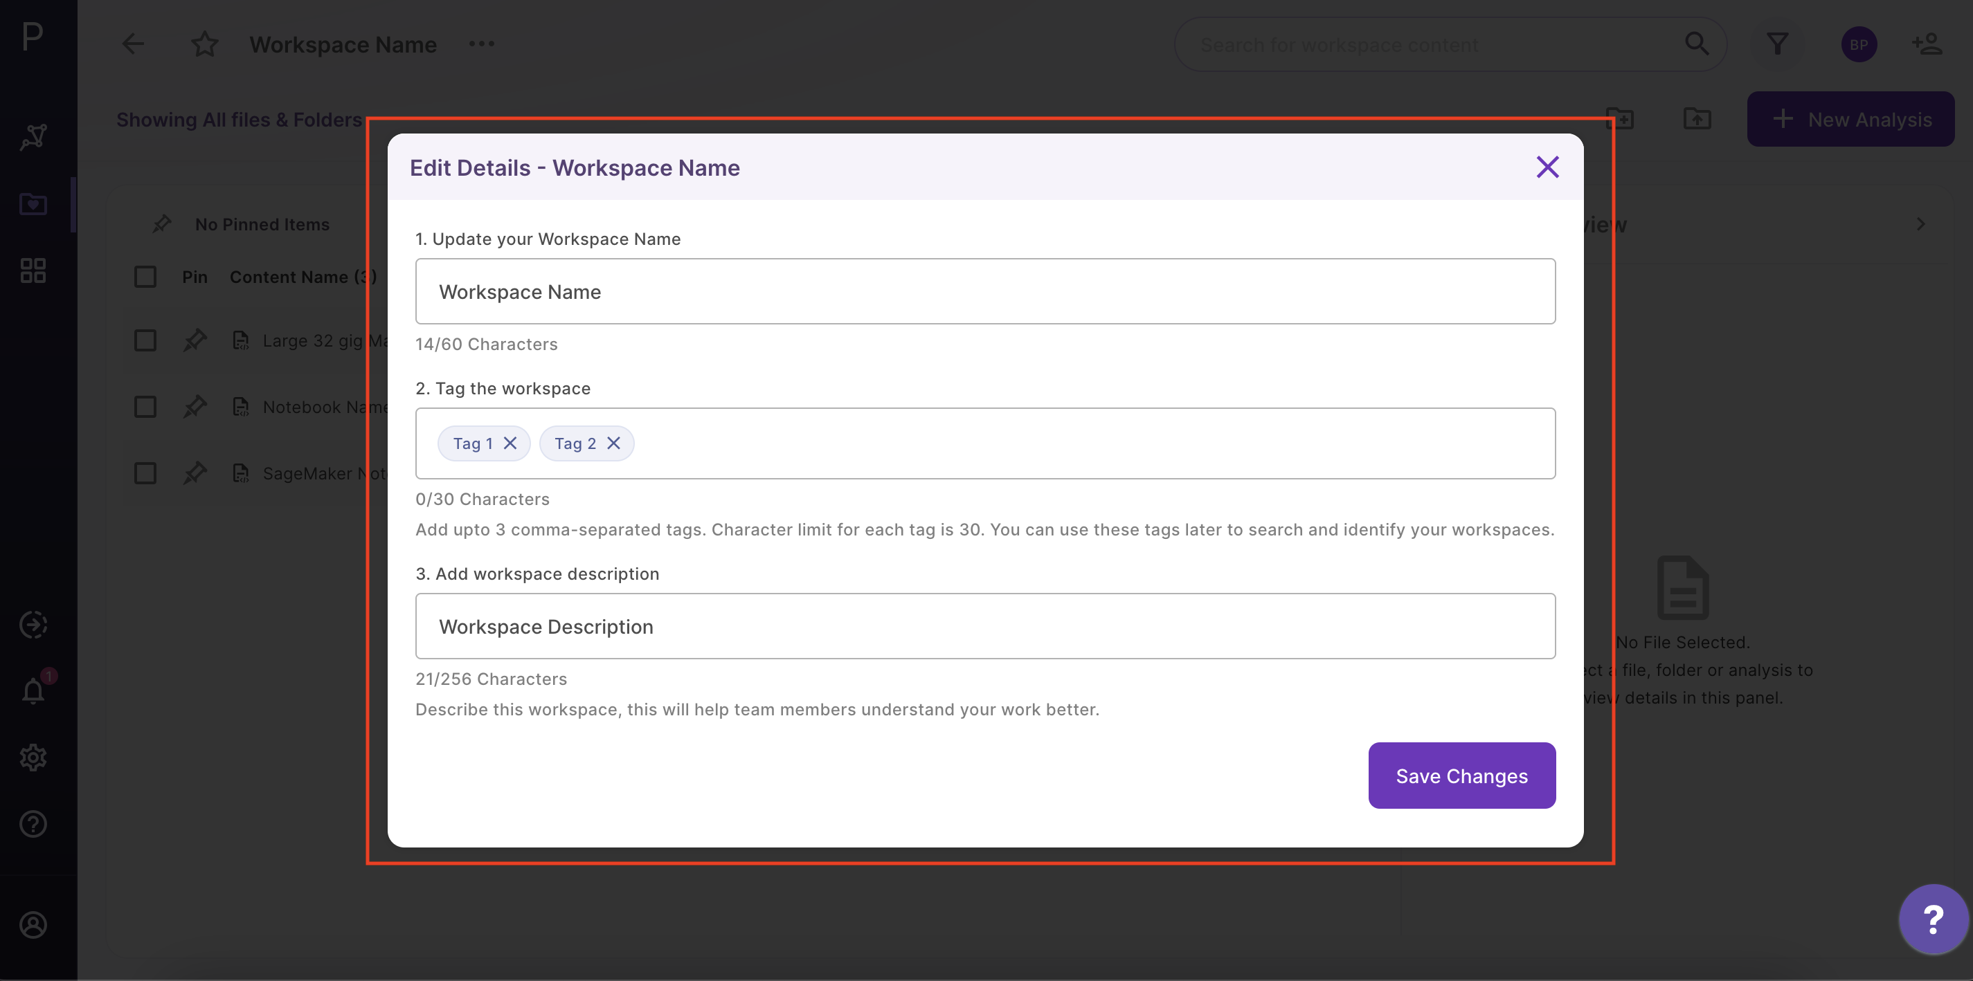This screenshot has height=981, width=1973.
Task: Select the Large 32 gig file checkbox
Action: (145, 340)
